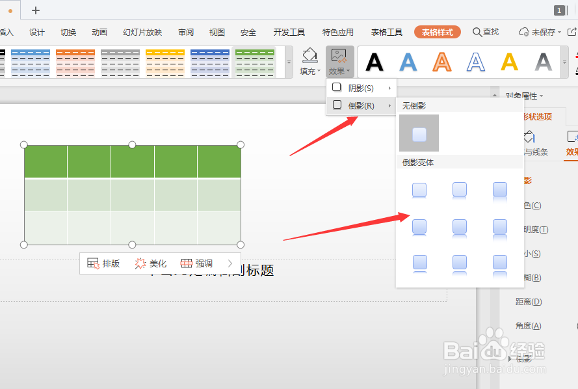578x389 pixels.
Task: Add a new document tab with plus
Action: tap(36, 10)
